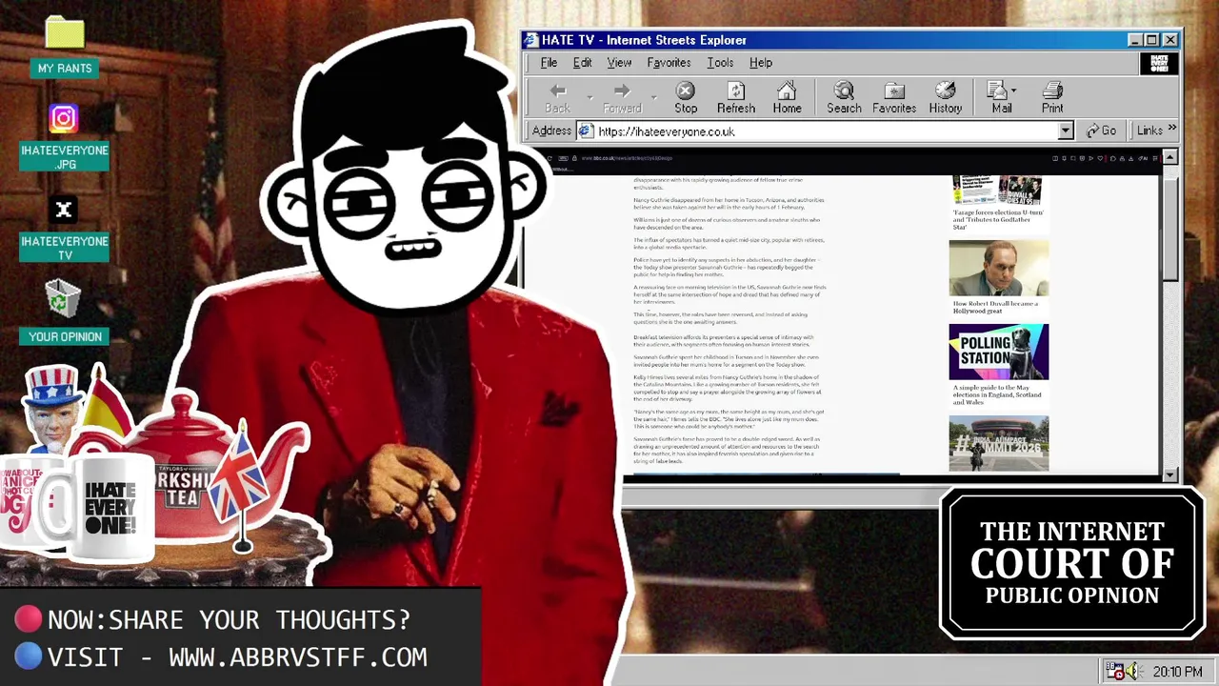This screenshot has width=1219, height=686.
Task: Click the Summit 2026 article thumbnail
Action: (x=998, y=443)
